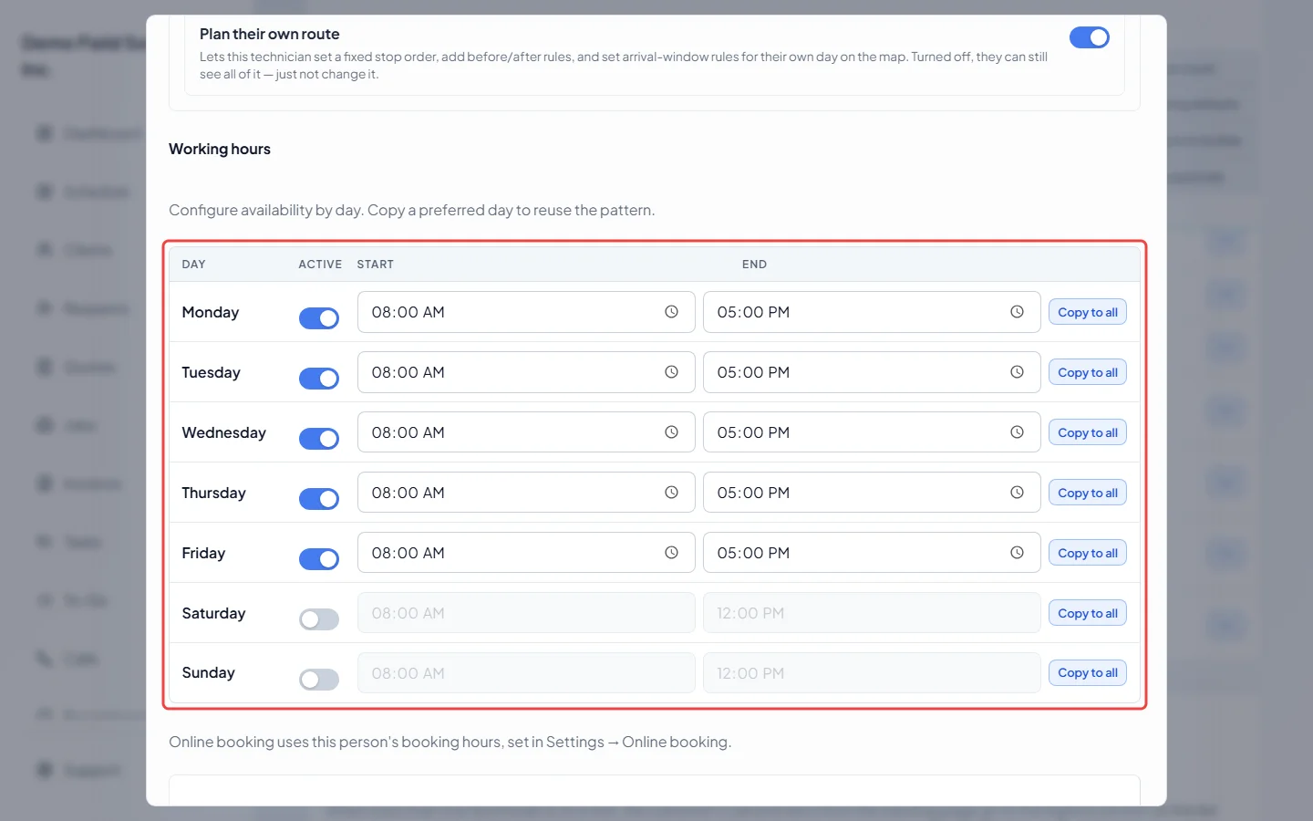Open Tuesday end time clock icon

point(1017,372)
